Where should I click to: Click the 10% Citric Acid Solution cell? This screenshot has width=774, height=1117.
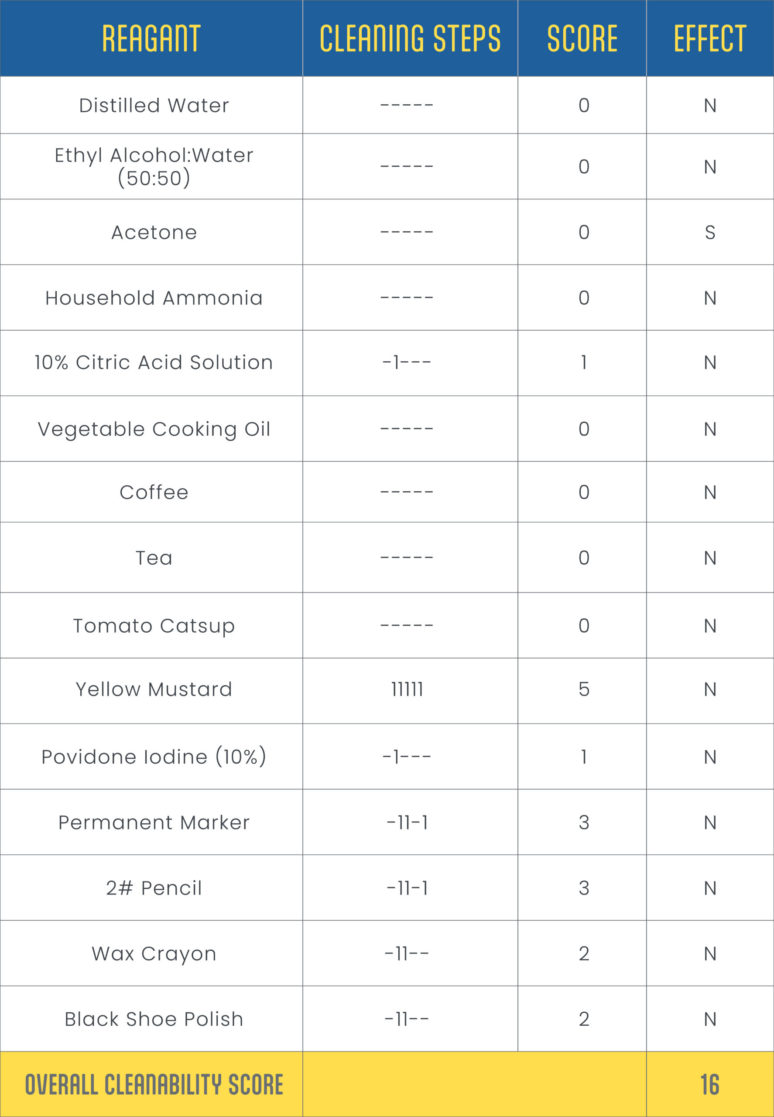pyautogui.click(x=154, y=362)
